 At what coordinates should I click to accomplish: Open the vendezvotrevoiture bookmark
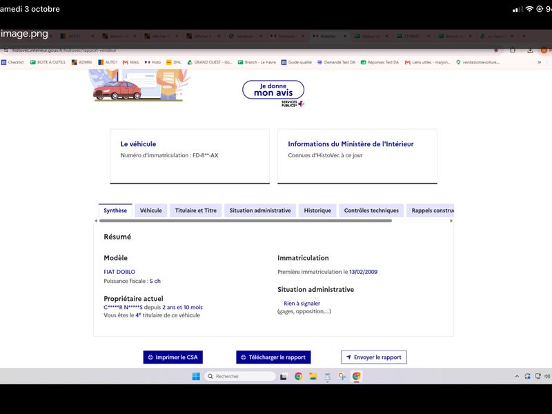point(477,62)
